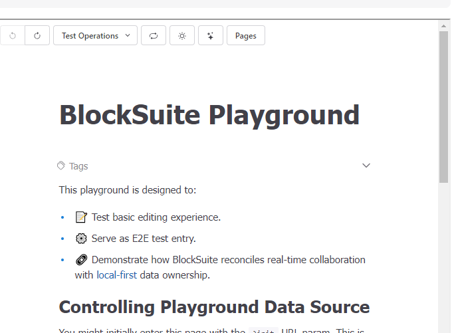Click the sparkle AI icon button
Image resolution: width=454 pixels, height=333 pixels.
(x=211, y=36)
